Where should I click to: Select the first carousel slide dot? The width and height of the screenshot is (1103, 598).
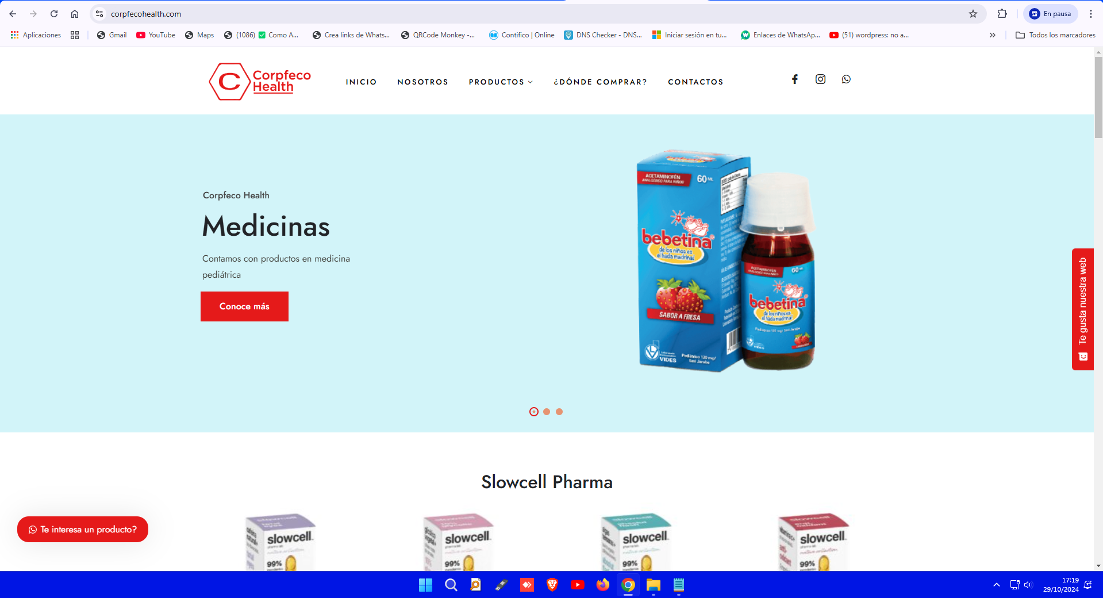pos(534,412)
